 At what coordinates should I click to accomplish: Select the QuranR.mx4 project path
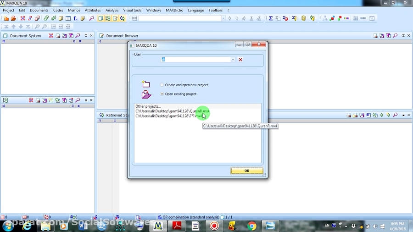(173, 111)
